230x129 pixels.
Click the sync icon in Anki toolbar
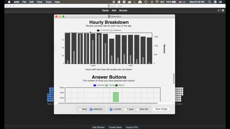coord(223,10)
